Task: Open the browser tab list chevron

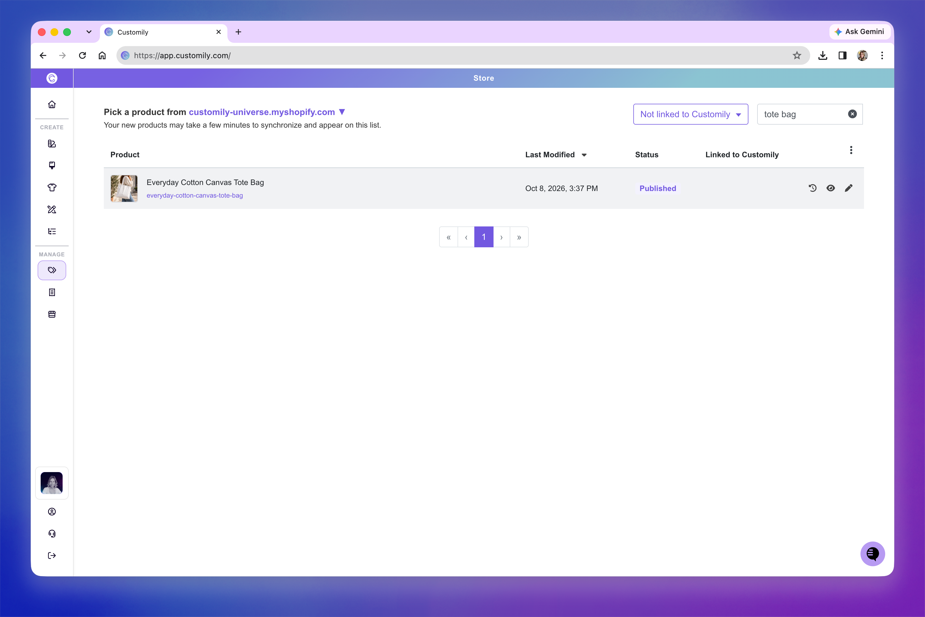Action: [x=89, y=32]
